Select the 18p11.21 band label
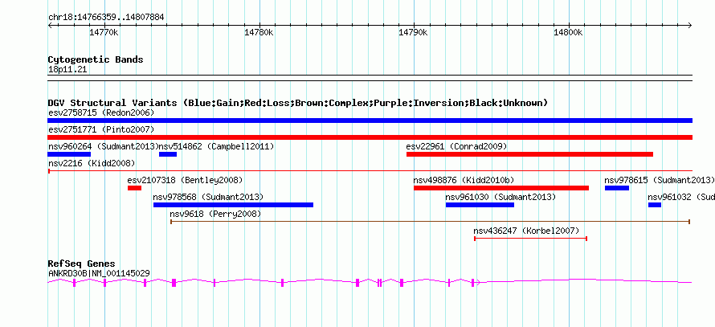Screen dimensions: 715x327 (67, 70)
